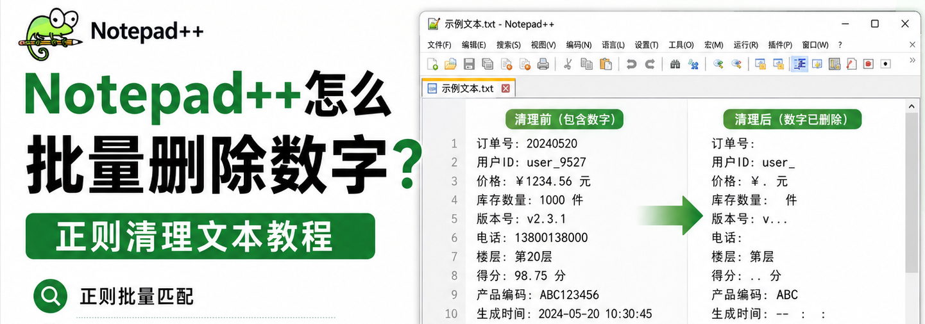The height and width of the screenshot is (324, 925).
Task: Click the synchronize vertical scrolling icon
Action: 761,63
